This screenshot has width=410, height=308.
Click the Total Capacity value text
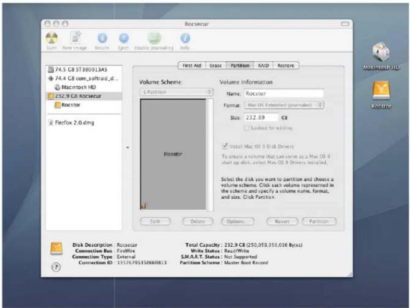[x=264, y=245]
